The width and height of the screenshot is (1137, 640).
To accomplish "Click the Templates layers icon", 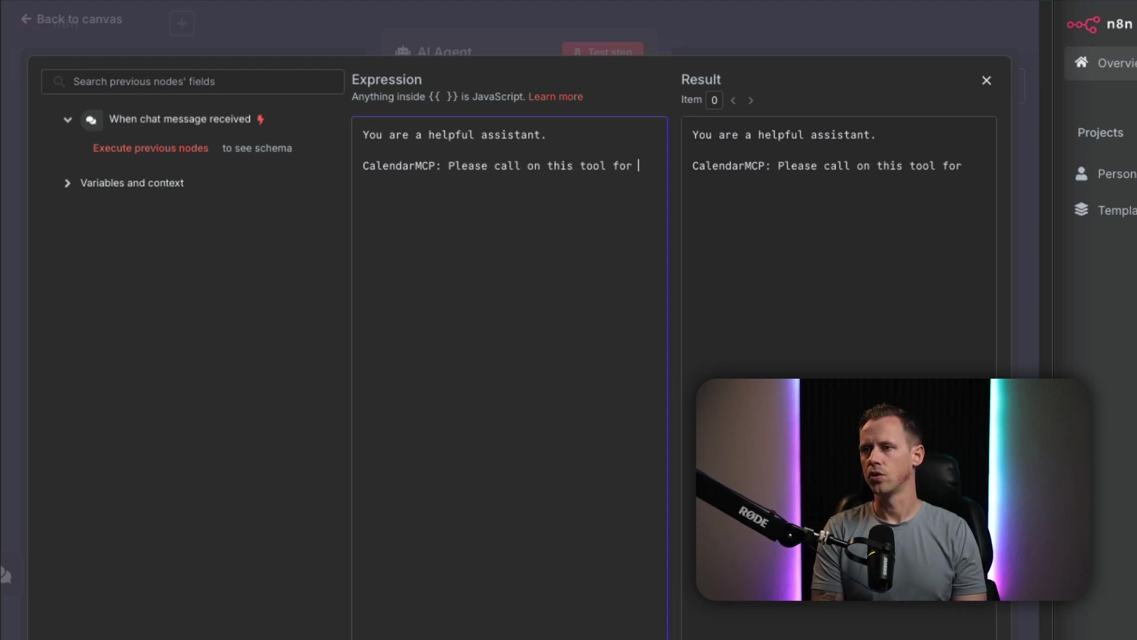I will pos(1081,210).
